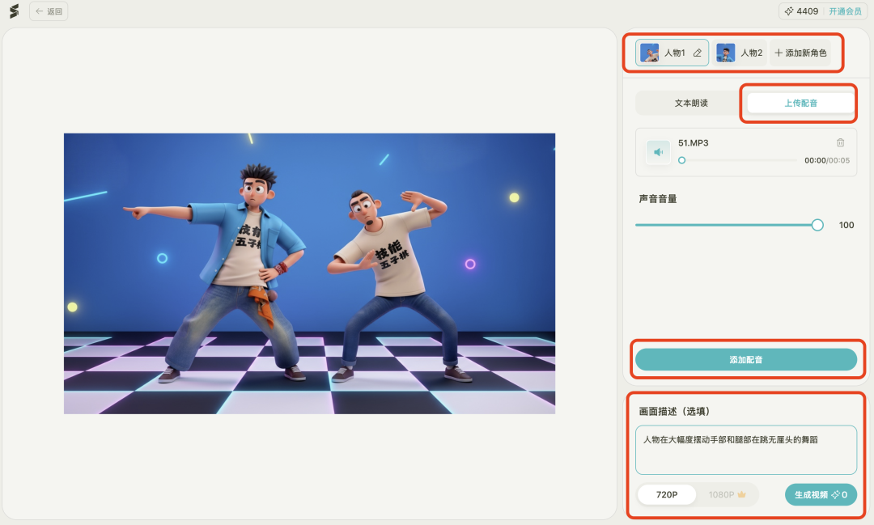This screenshot has width=874, height=525.
Task: Click the 51.MP3 audio progress bar handle
Action: pyautogui.click(x=681, y=160)
